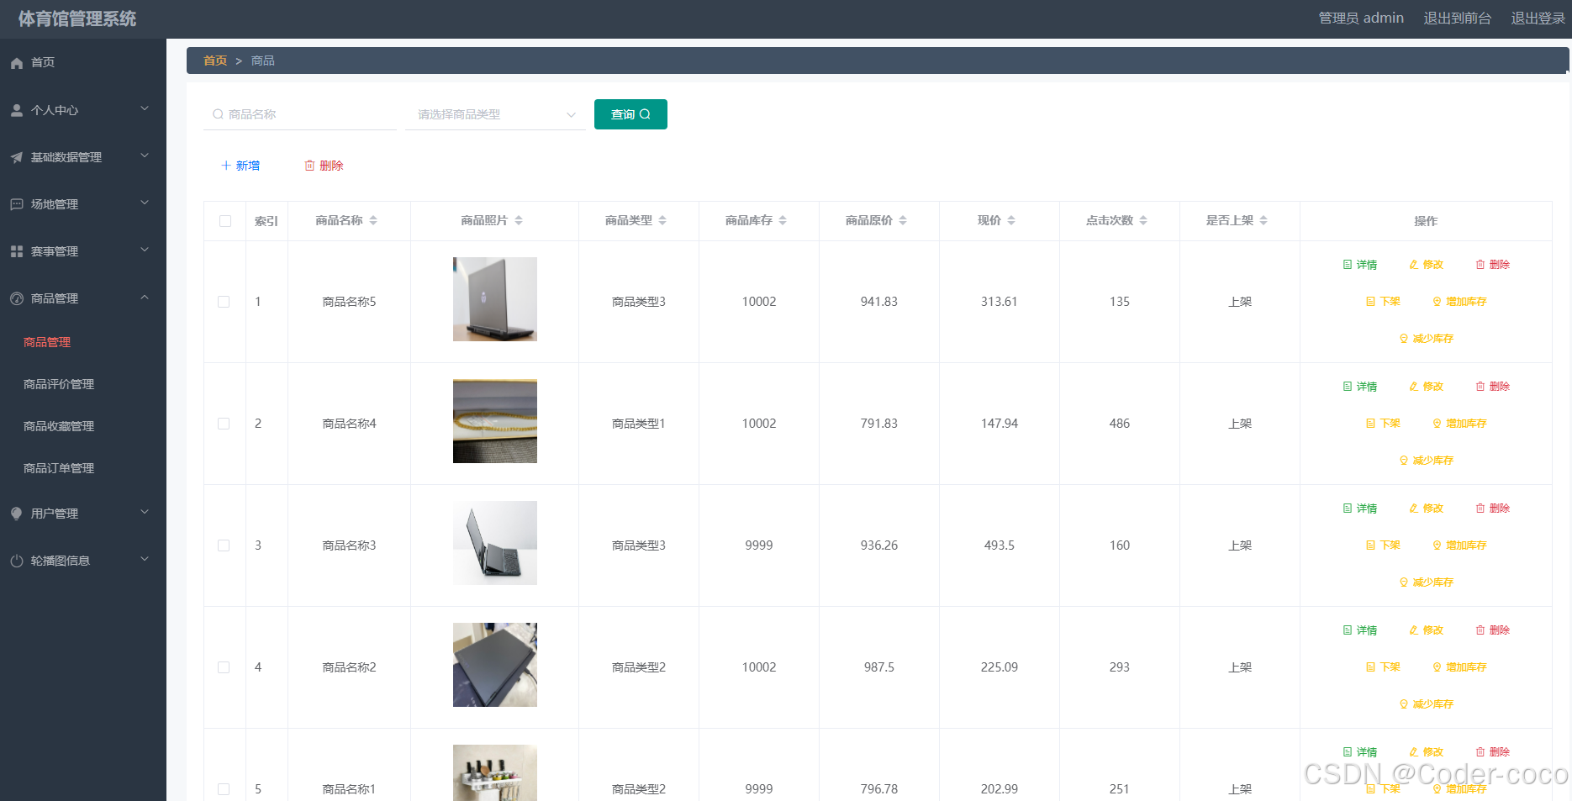Click 下架 for 商品名称4
Image resolution: width=1572 pixels, height=801 pixels.
1383,424
